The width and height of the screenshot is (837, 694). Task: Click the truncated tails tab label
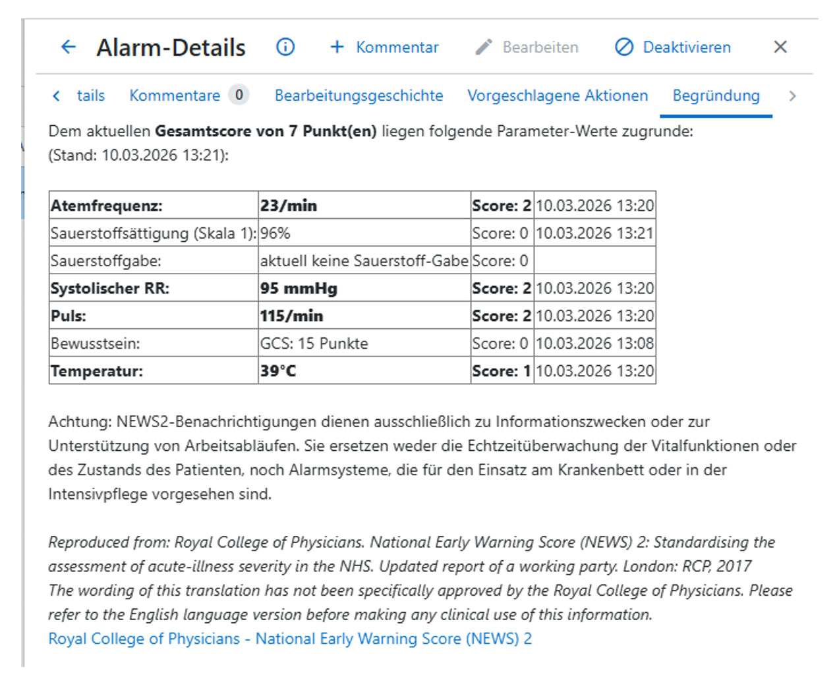point(92,96)
